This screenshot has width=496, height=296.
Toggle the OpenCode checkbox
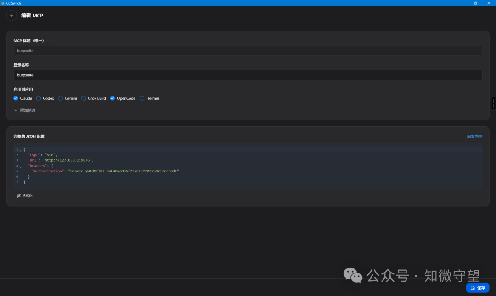(113, 98)
